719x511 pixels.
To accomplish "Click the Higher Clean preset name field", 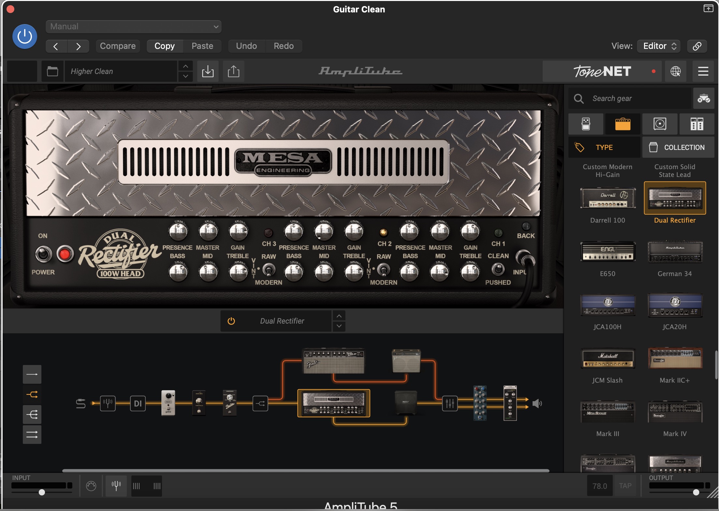I will [121, 71].
